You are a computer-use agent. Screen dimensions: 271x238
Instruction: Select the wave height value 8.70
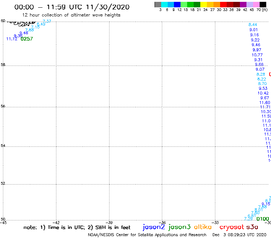[262, 83]
